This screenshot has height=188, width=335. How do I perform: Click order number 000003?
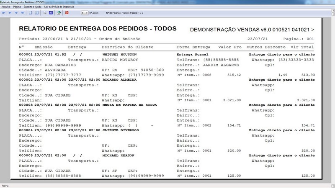(26, 105)
